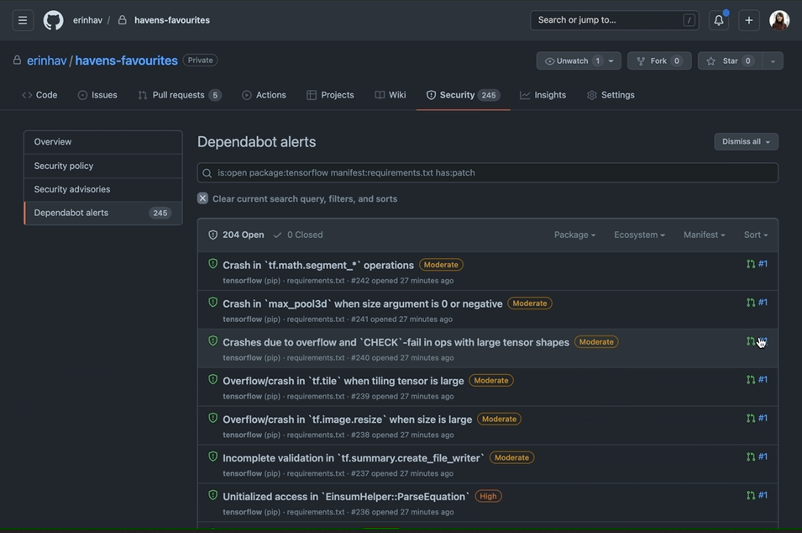Click pull request icon for max_pool3d alert
Viewport: 802px width, 533px height.
(x=751, y=303)
